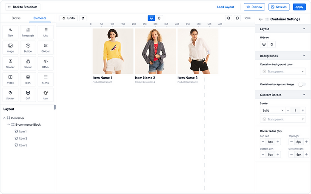Select Item 2 in layout tree
The width and height of the screenshot is (311, 194).
coord(21,138)
